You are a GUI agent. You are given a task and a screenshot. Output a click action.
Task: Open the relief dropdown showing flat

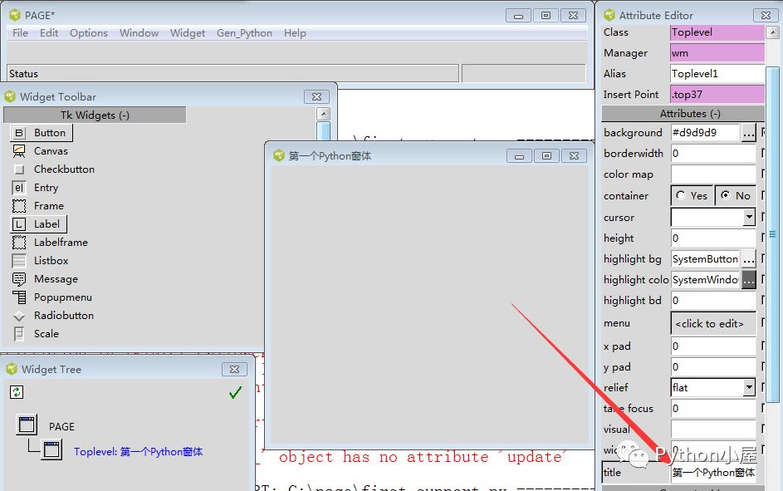point(746,387)
